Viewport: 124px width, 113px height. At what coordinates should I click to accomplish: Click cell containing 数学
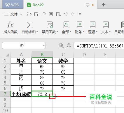click(63, 61)
